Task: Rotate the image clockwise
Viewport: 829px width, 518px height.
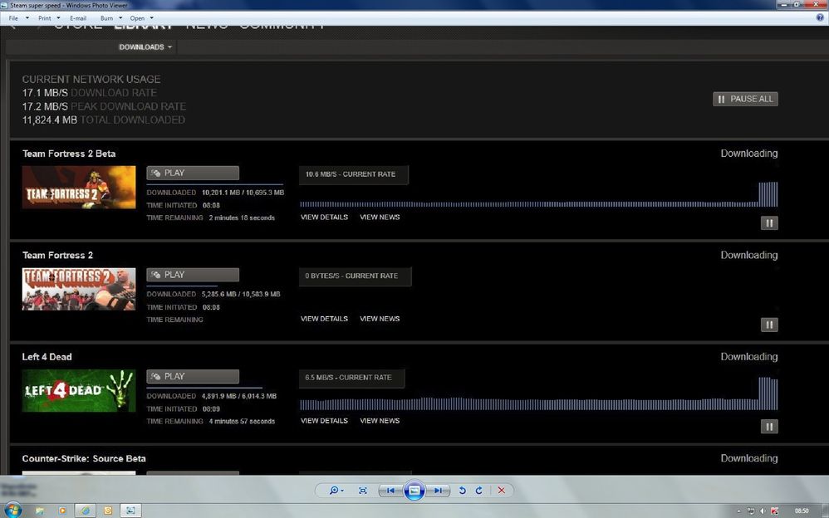Action: [478, 491]
